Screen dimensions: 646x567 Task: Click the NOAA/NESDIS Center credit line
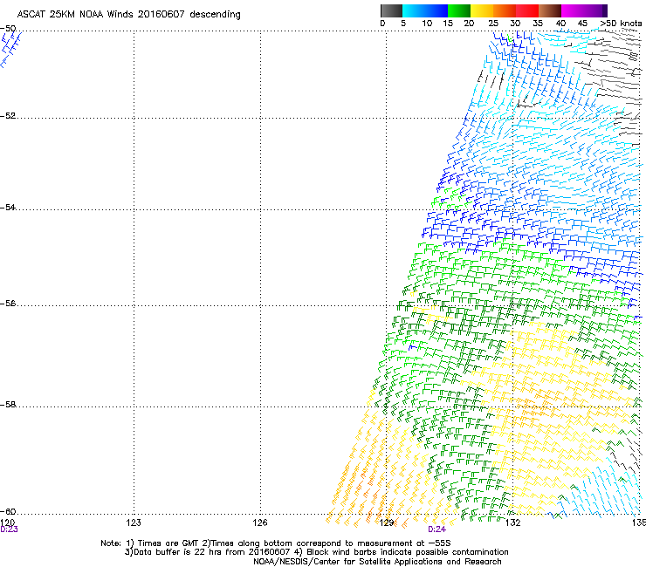(377, 562)
